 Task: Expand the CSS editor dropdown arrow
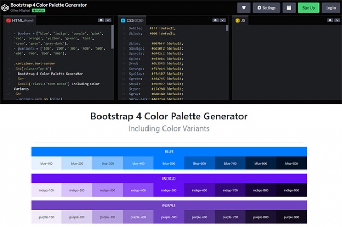(222, 20)
